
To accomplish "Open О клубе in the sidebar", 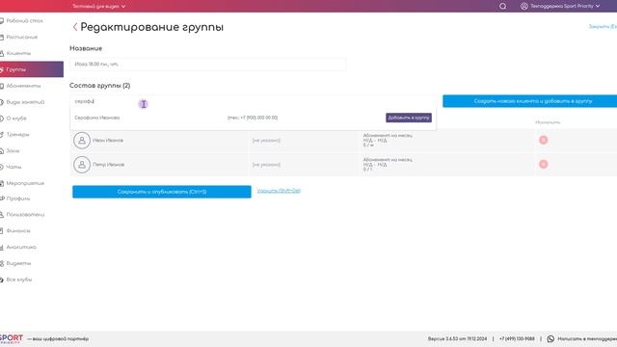I will [x=16, y=118].
